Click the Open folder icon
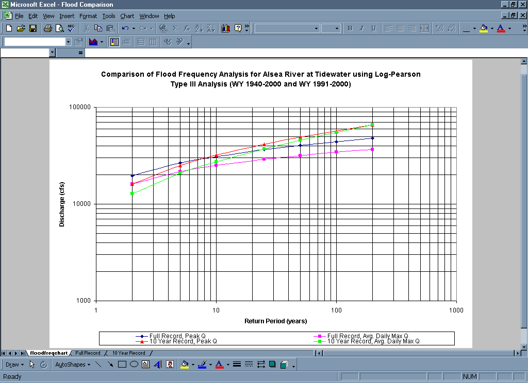 point(21,28)
